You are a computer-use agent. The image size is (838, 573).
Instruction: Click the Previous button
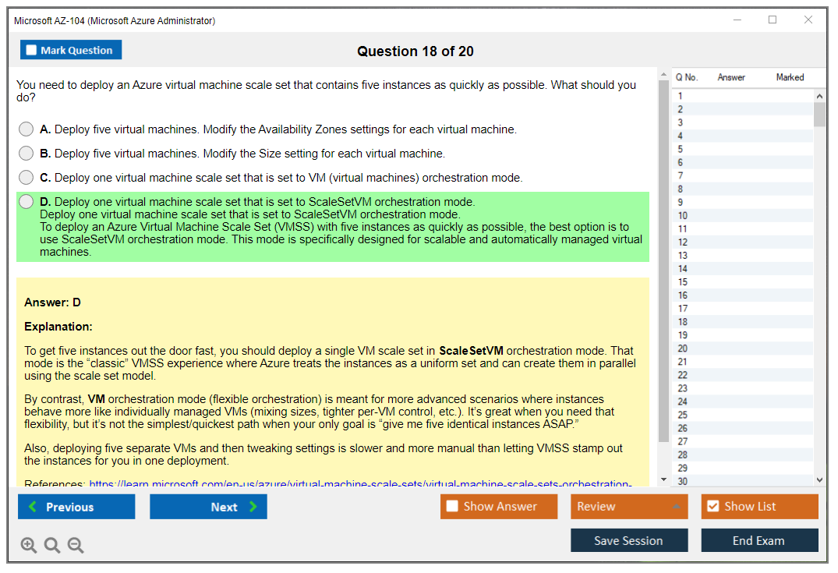tap(76, 506)
